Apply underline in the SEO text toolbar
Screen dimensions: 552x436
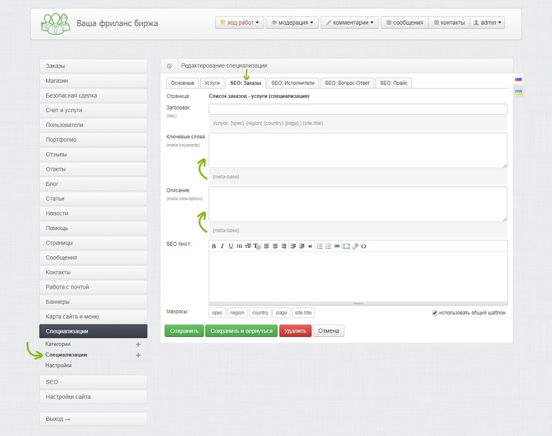231,246
